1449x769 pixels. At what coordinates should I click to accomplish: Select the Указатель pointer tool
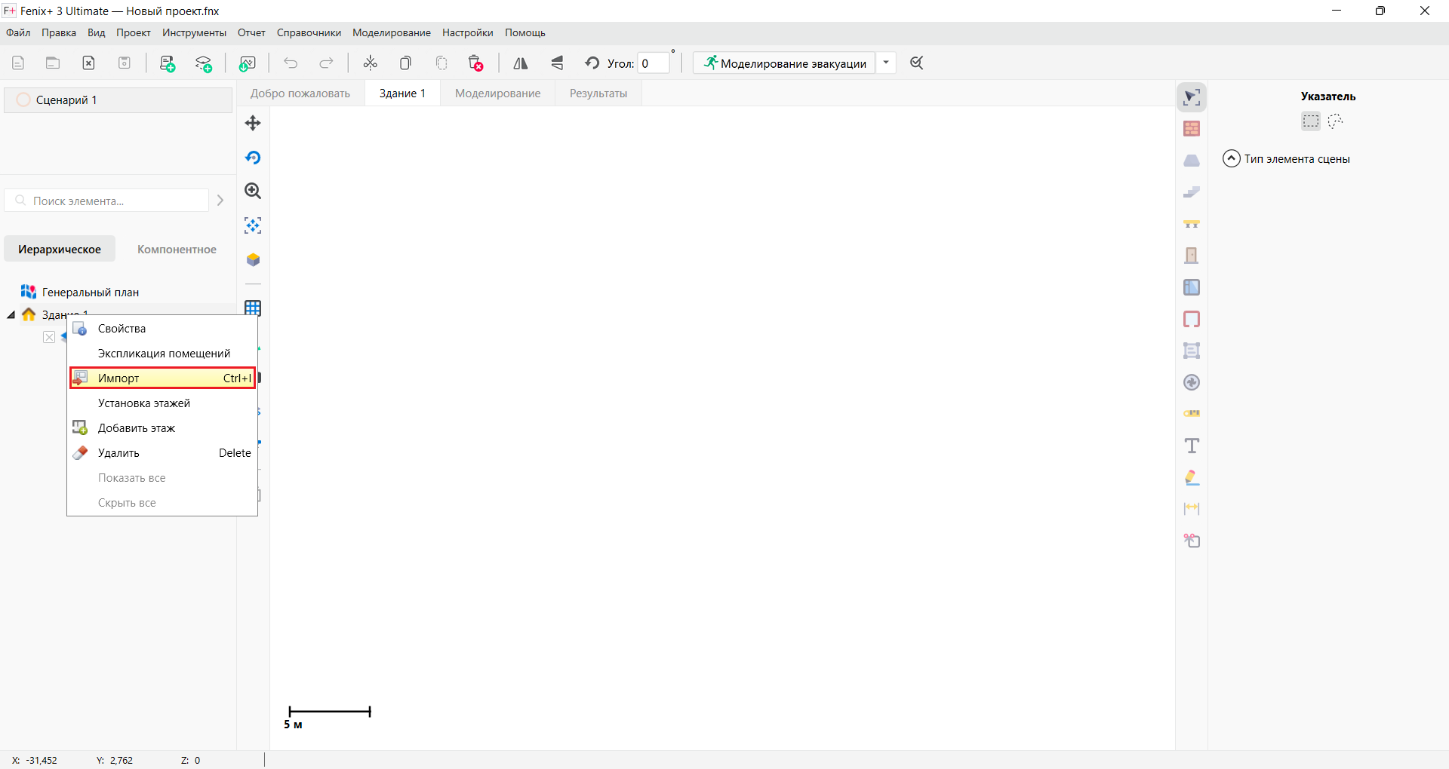1192,97
